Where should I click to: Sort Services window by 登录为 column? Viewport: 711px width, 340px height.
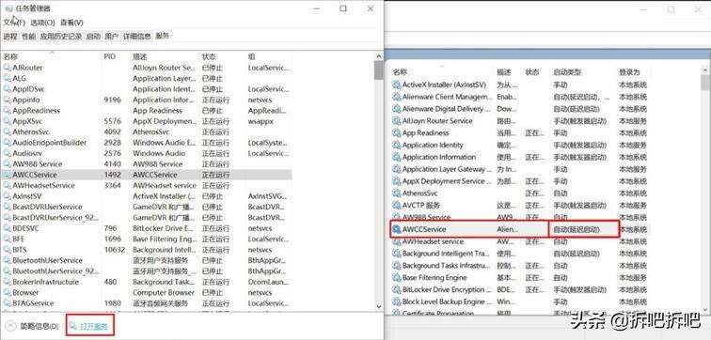pos(629,72)
